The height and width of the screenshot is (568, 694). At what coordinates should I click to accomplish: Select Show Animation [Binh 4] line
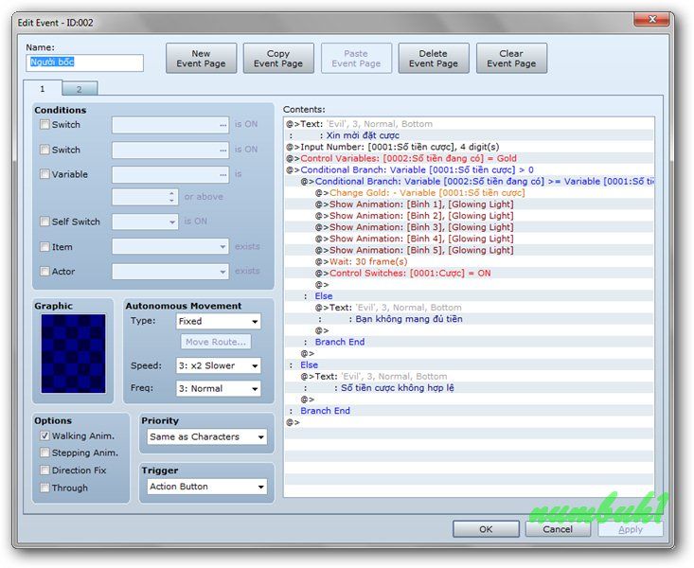coord(469,240)
